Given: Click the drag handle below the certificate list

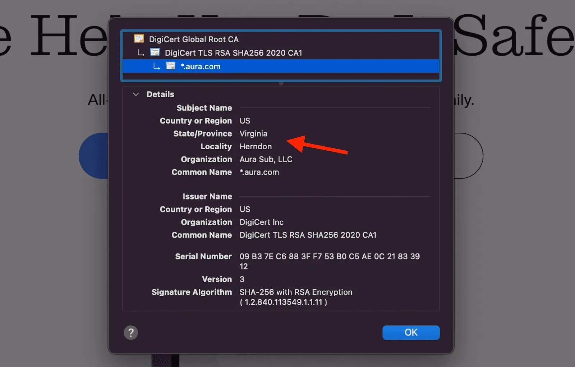Looking at the screenshot, I should pos(281,84).
